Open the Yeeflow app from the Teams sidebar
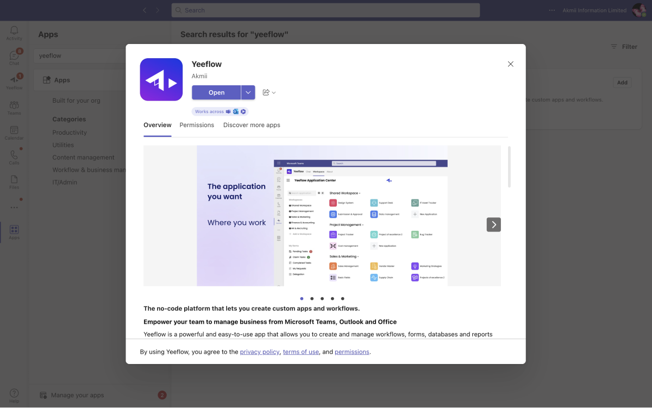 pyautogui.click(x=14, y=80)
